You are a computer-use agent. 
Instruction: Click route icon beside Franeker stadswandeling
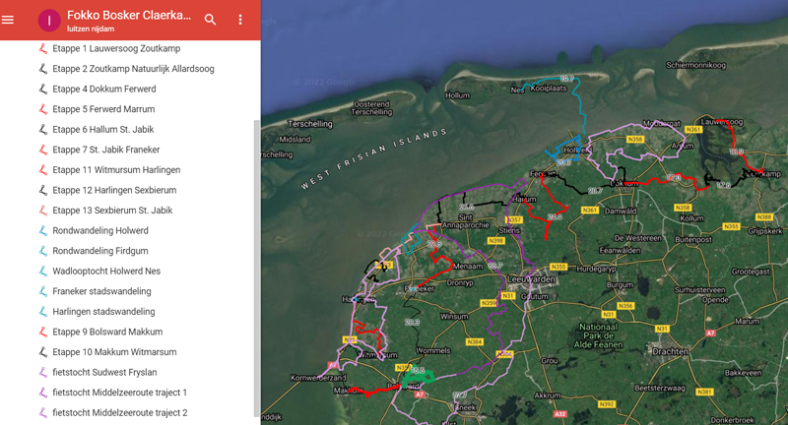[43, 291]
